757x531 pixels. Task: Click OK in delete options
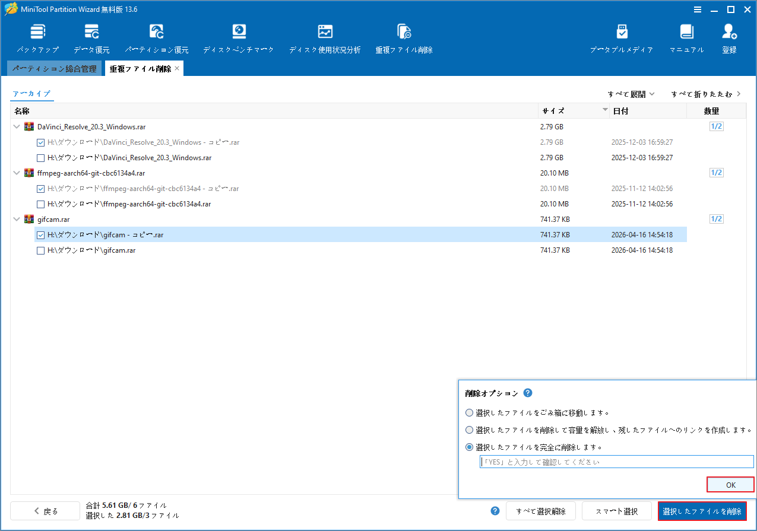tap(731, 485)
